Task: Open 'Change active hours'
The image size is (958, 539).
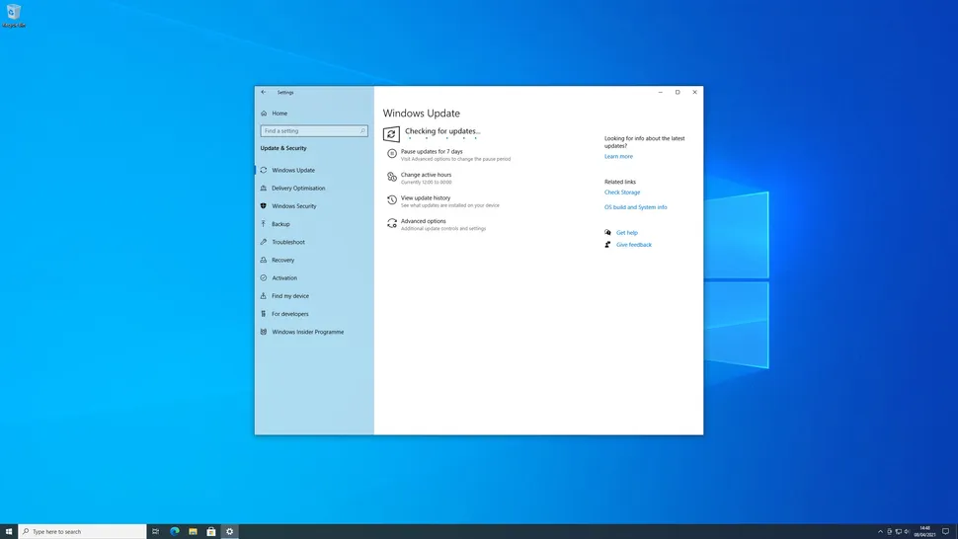Action: pos(426,175)
